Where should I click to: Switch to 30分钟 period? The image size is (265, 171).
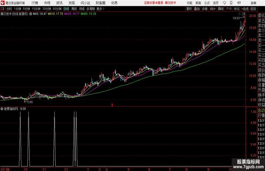[47, 9]
